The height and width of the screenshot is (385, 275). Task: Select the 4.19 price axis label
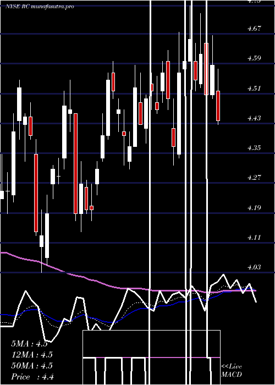tap(254, 208)
